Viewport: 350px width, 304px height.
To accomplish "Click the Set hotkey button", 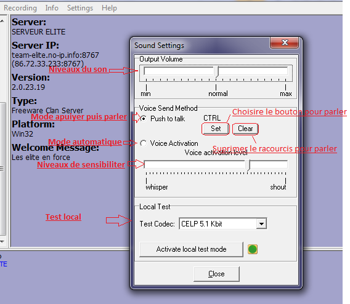I will point(216,129).
